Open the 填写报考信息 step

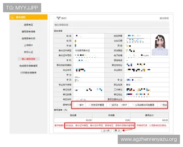click(28, 32)
